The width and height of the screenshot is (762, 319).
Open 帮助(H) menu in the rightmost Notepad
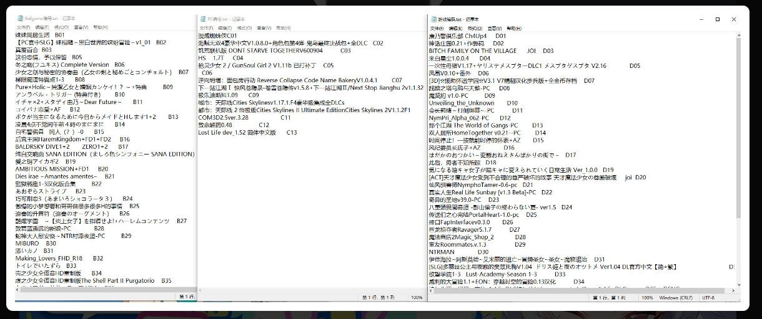point(514,28)
